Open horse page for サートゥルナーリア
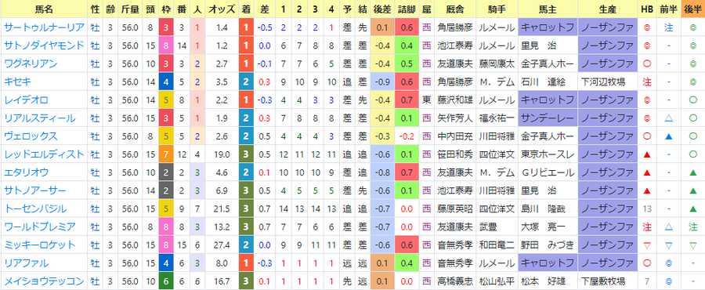The height and width of the screenshot is (290, 705). click(44, 27)
